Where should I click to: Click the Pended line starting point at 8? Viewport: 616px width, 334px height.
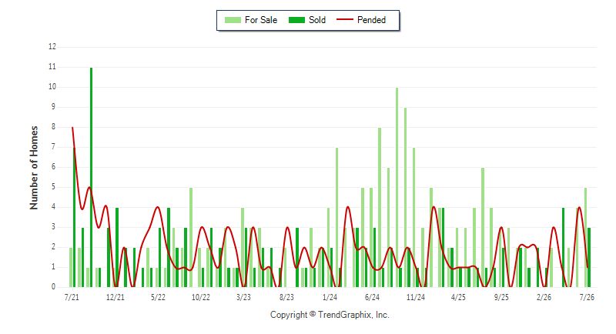click(x=72, y=128)
